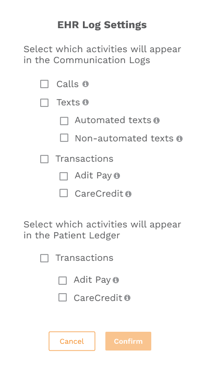The image size is (205, 374).
Task: Click the info icon next to Calls
Action: tap(86, 84)
